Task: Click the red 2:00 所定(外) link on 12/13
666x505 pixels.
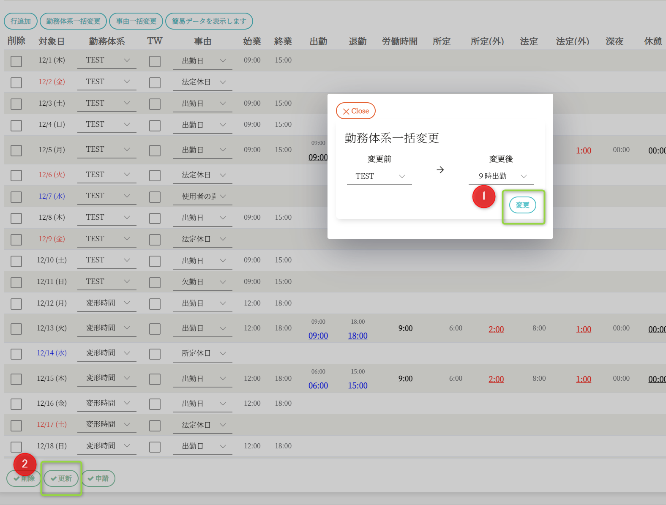Action: point(496,329)
